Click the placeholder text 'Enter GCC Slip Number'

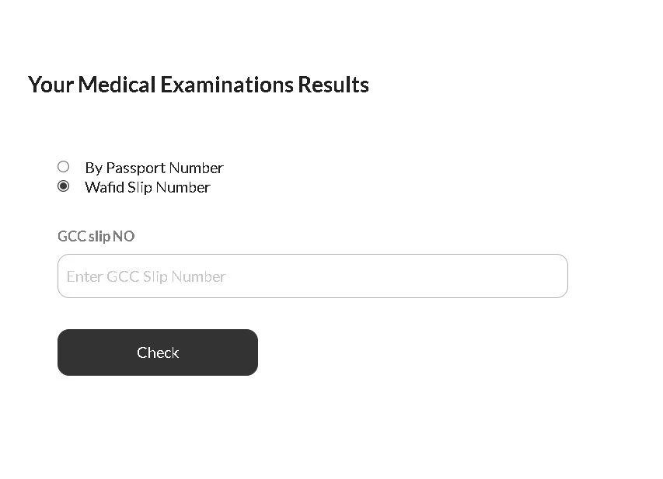coord(146,276)
